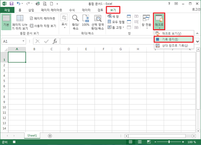Viewport: 201px width, 145px height.
Task: Toggle the split window icon
Action: 129,16
